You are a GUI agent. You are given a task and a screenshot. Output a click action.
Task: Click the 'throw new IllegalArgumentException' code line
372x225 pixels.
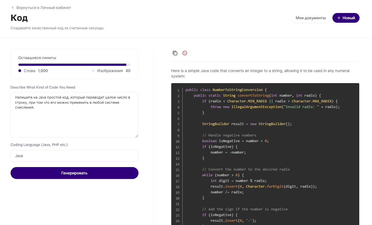point(275,107)
